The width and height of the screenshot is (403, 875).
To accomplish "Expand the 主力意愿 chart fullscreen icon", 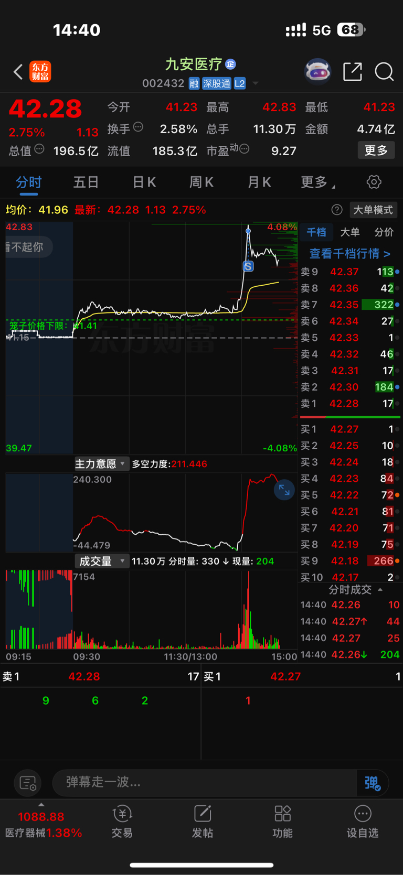I will pyautogui.click(x=284, y=490).
